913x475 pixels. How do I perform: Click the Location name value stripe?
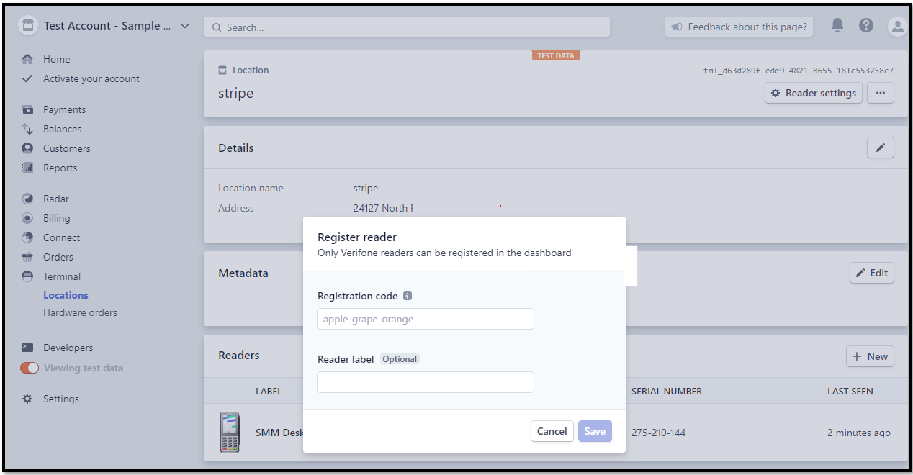pos(366,188)
